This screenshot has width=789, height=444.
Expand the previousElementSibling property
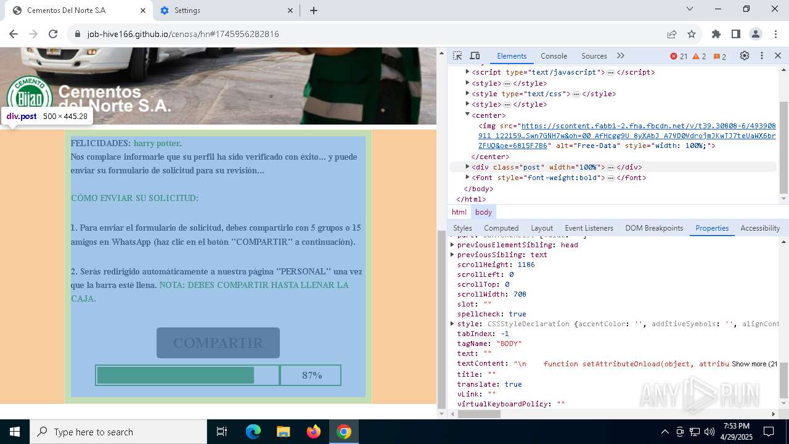(452, 245)
